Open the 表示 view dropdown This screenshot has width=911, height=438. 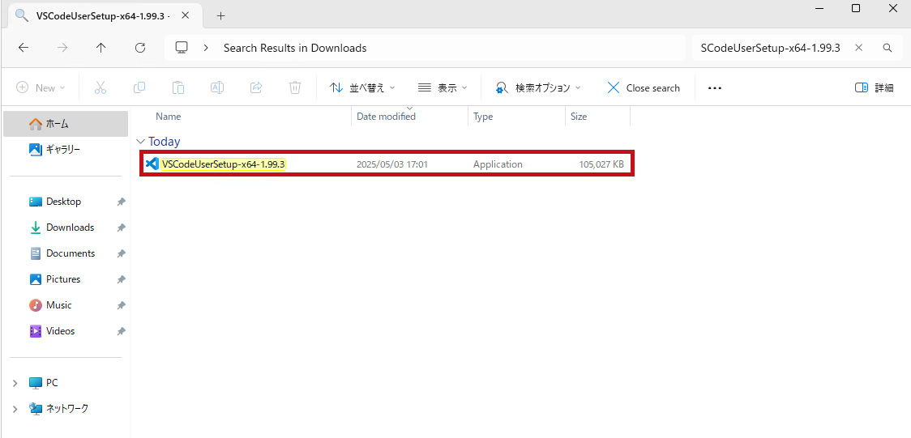pyautogui.click(x=443, y=87)
